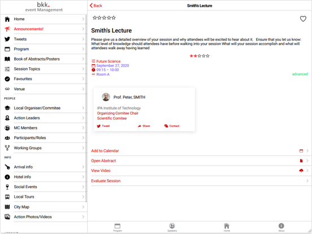Viewport: 312px width, 234px height.
Task: Expand the Venue row chevron
Action: [83, 89]
